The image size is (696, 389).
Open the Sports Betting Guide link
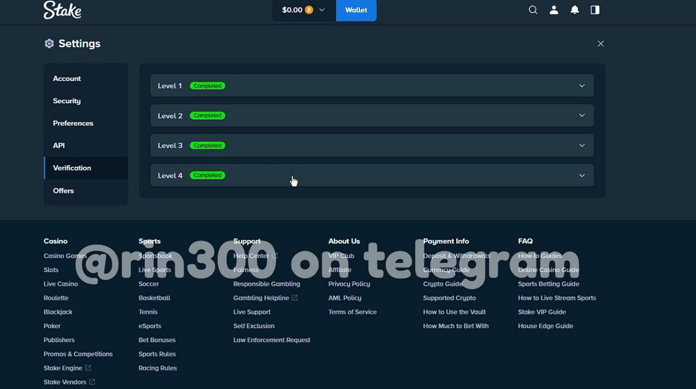tap(549, 284)
